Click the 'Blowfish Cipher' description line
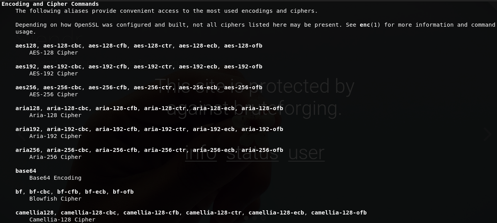 55,199
